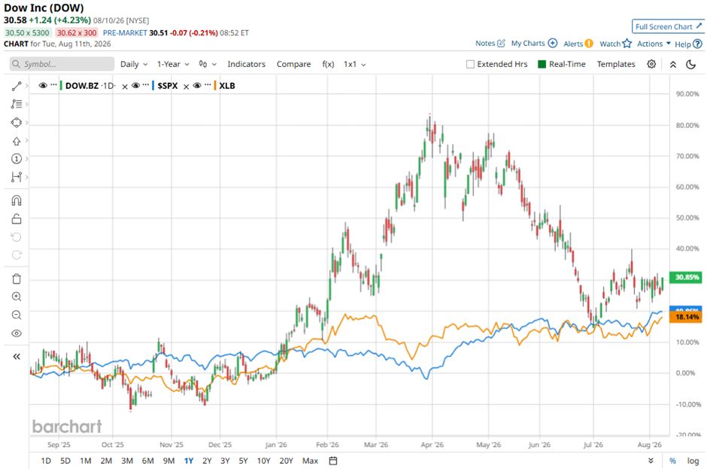Open the chart type candlestick dropdown

click(208, 64)
